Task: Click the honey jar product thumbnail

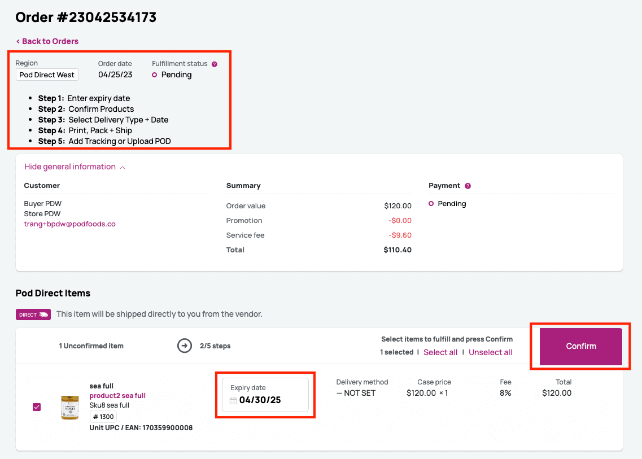Action: [70, 408]
